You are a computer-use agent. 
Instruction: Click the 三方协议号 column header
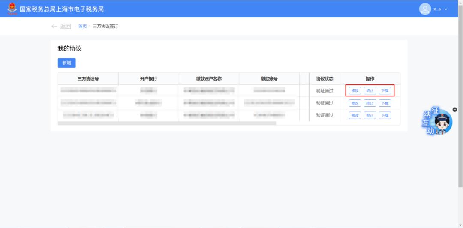[x=88, y=79]
